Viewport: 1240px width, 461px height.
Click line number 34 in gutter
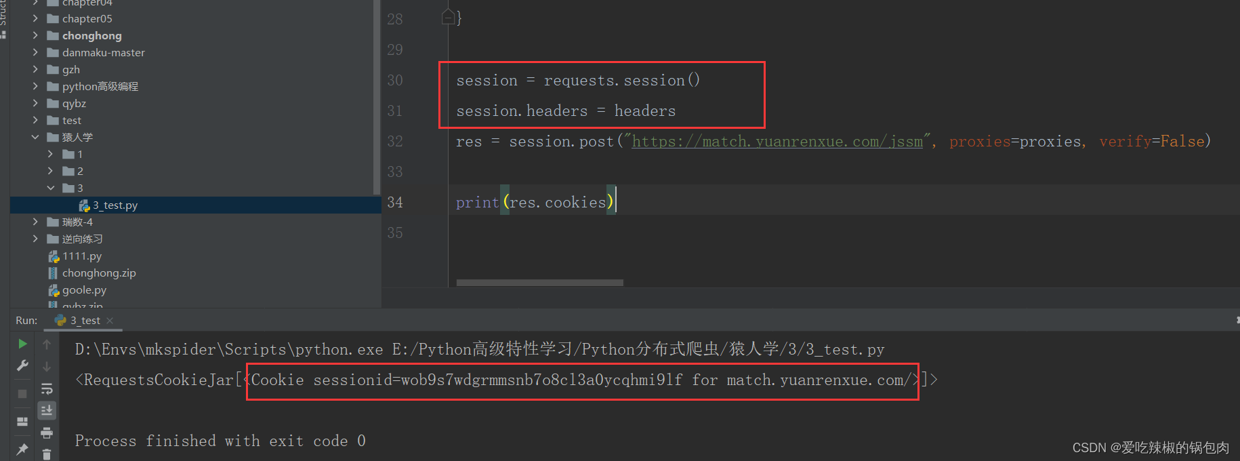point(395,203)
